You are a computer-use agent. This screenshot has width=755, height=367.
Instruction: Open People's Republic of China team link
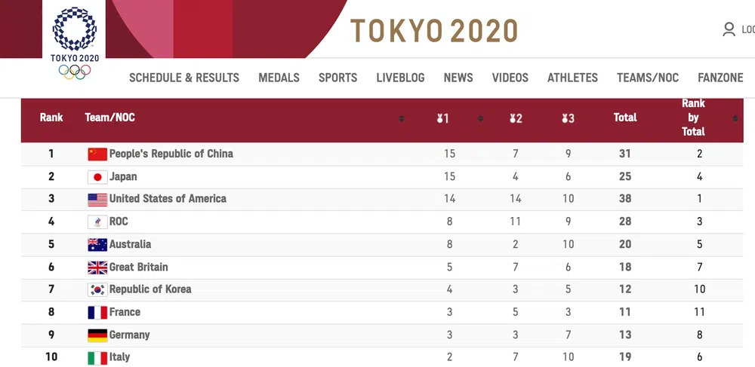[171, 154]
